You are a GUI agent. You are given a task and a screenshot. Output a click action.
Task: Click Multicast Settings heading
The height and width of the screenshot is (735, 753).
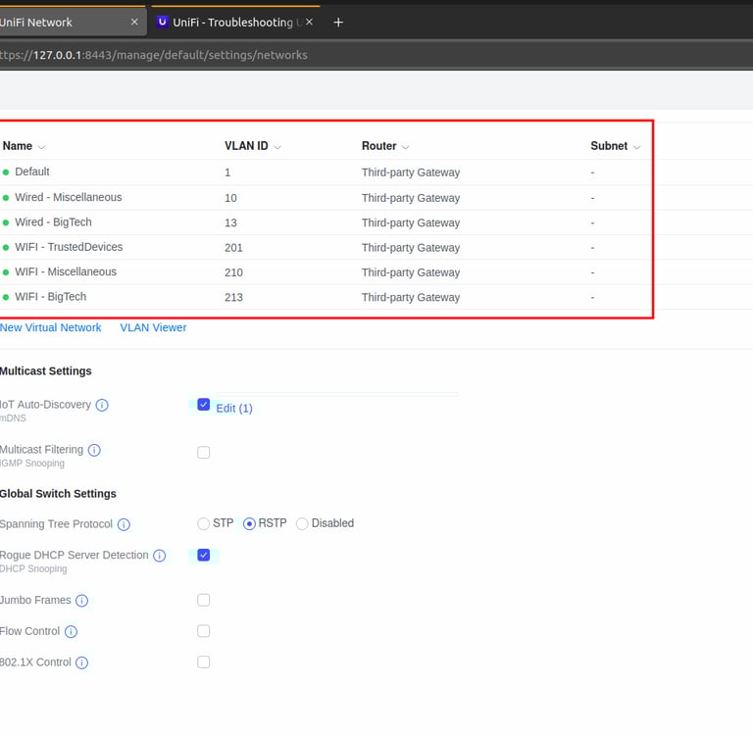click(x=46, y=371)
